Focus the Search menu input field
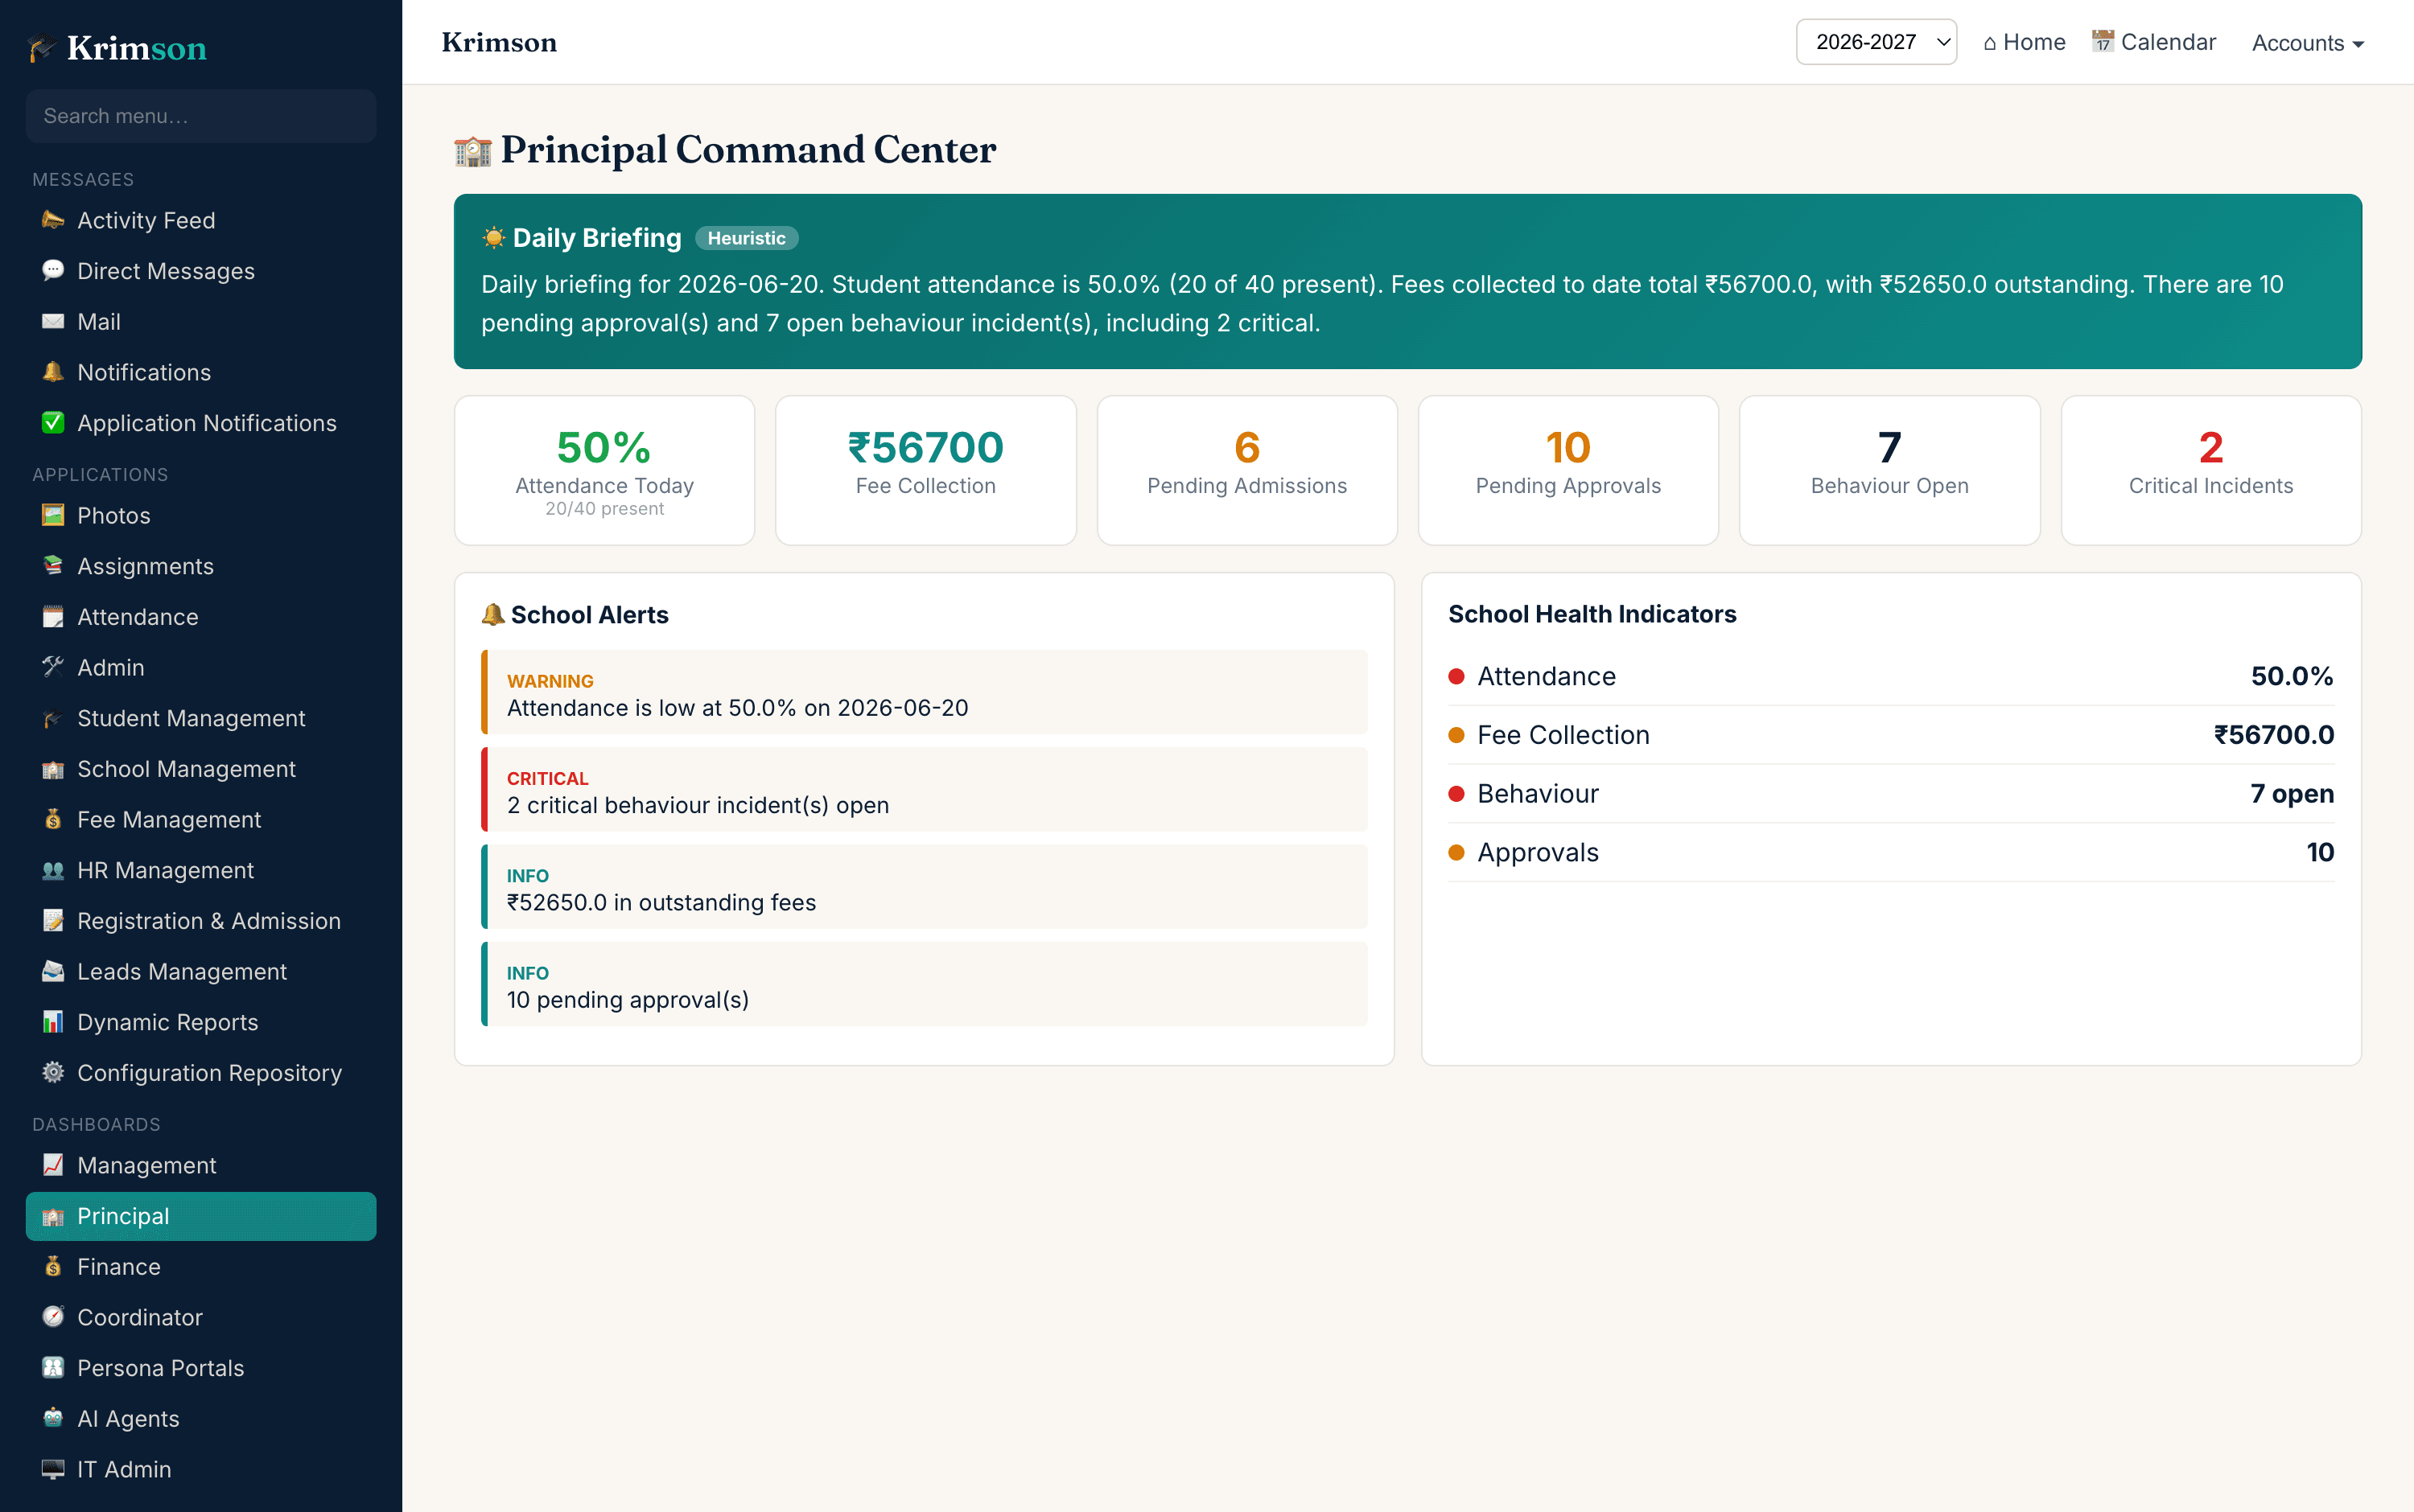 coord(201,116)
